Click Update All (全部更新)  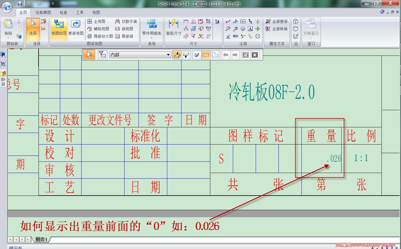tap(277, 21)
